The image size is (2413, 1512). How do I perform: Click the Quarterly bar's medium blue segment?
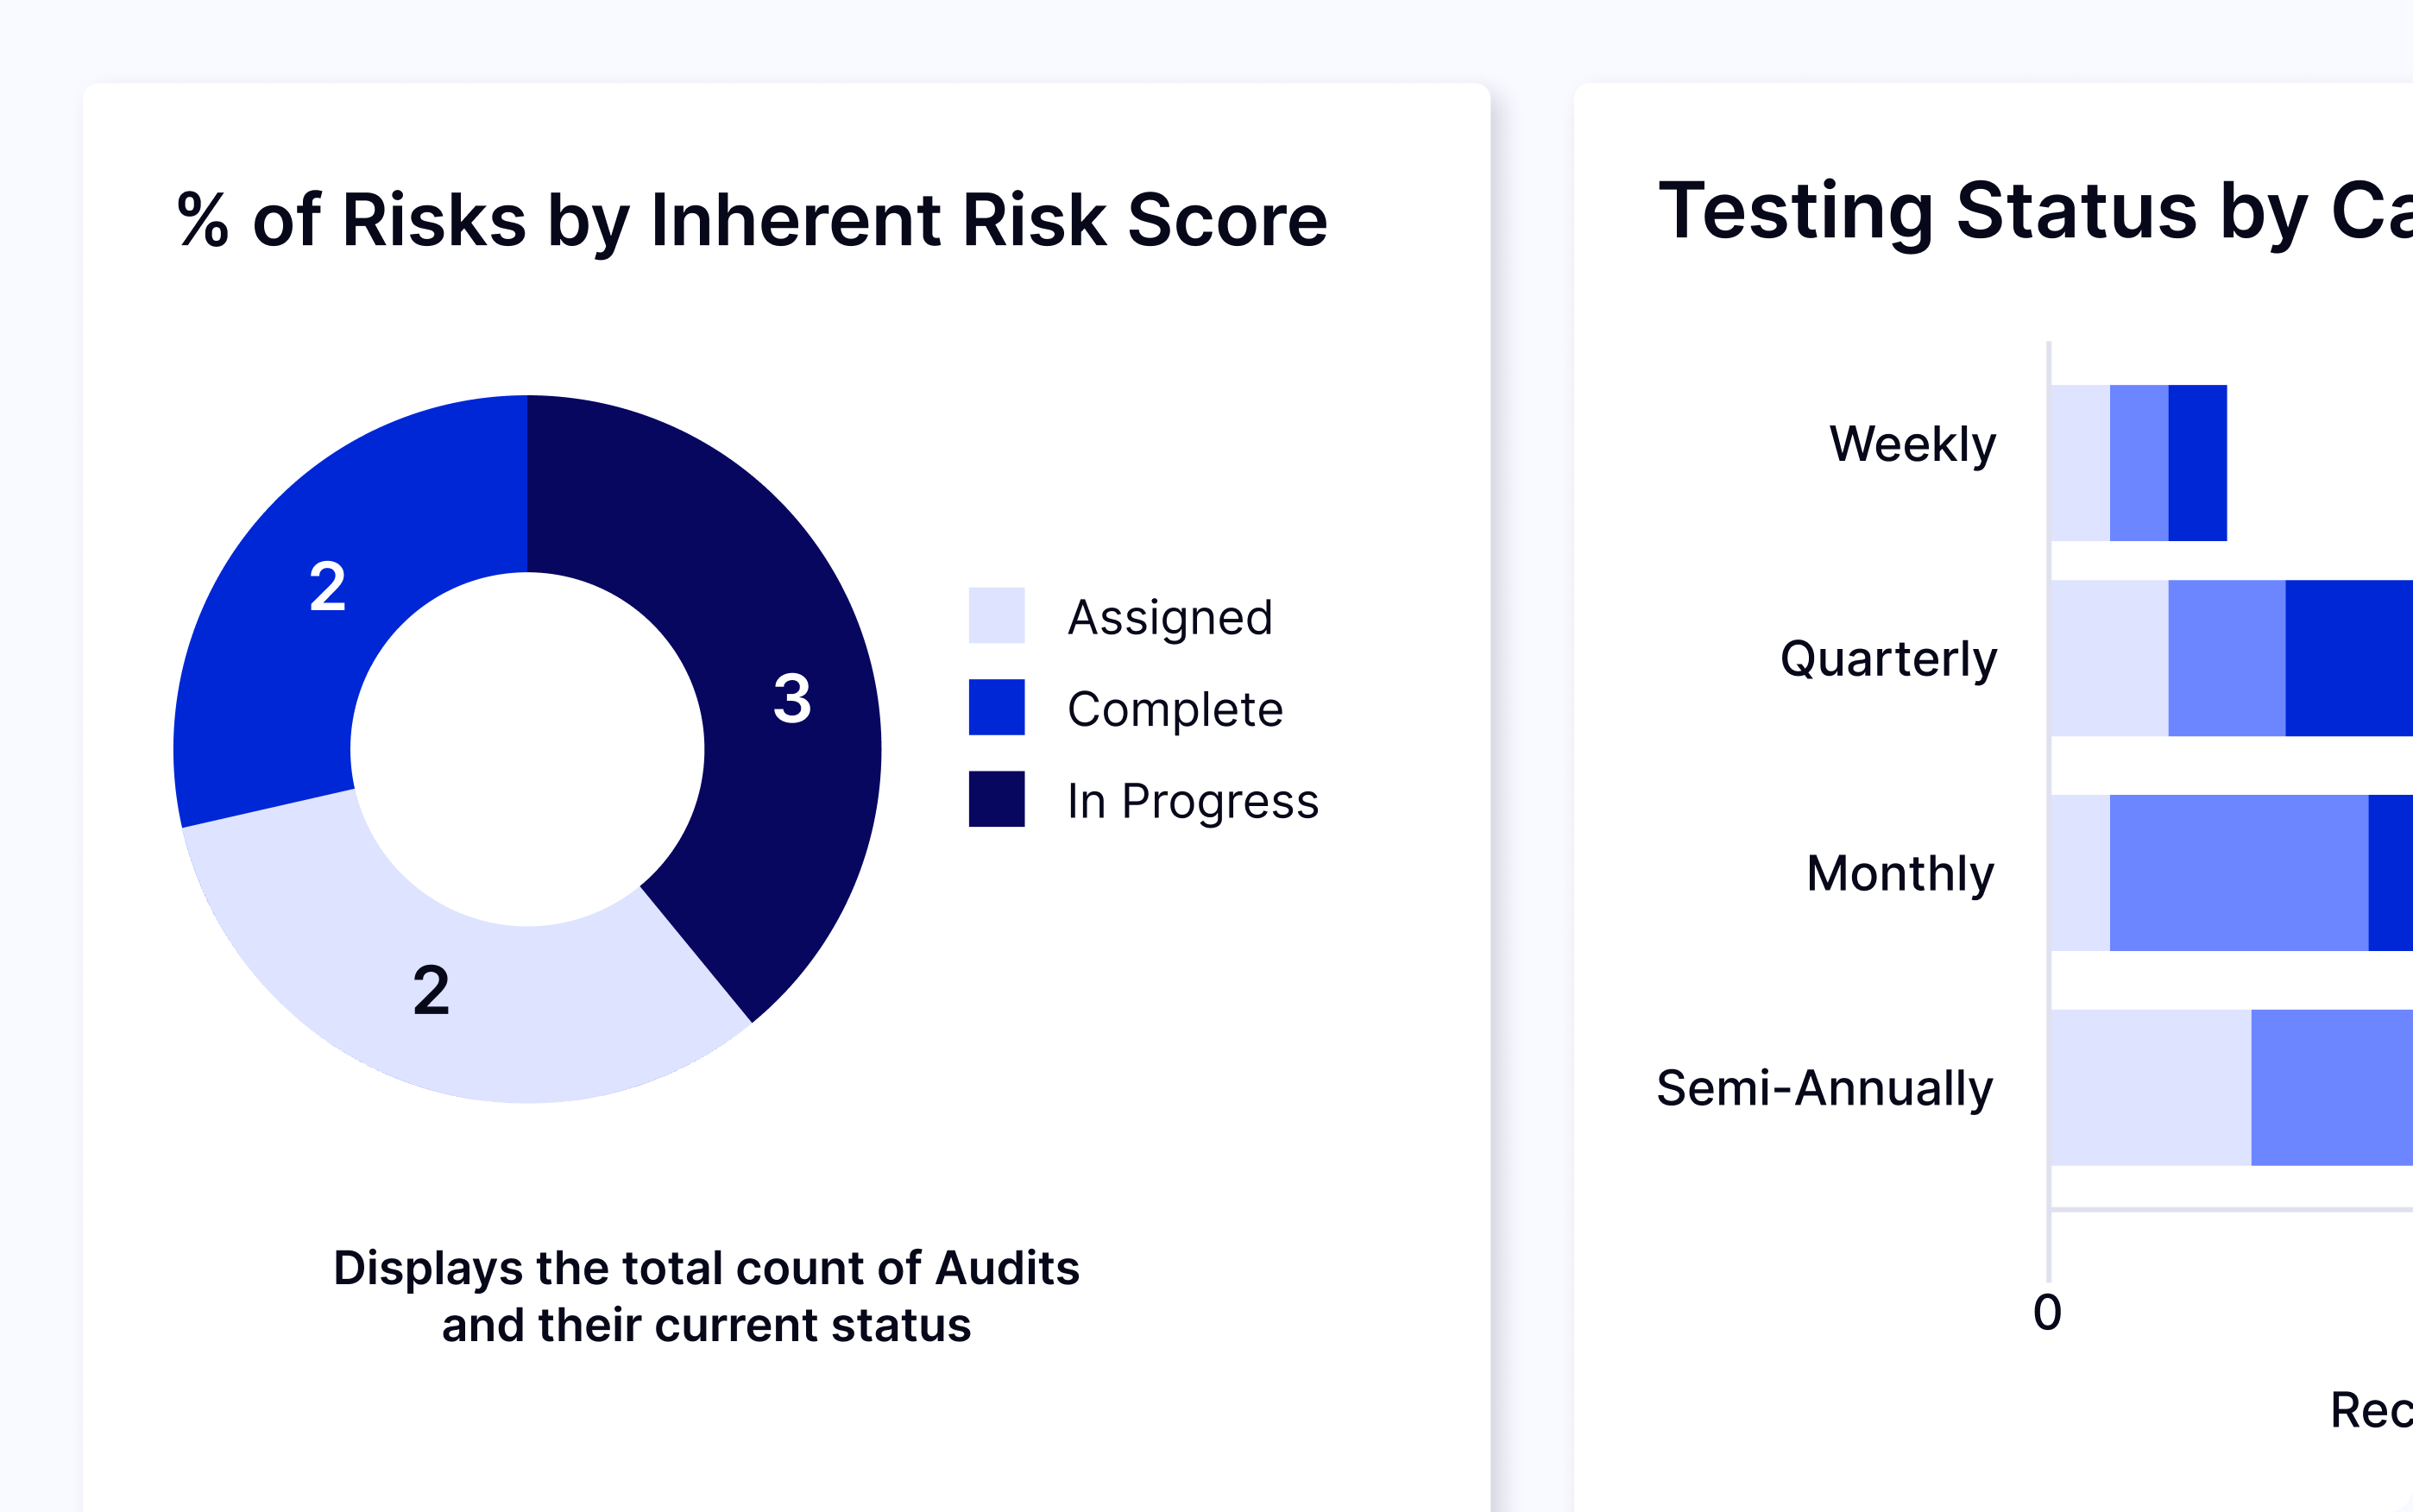click(x=2226, y=658)
